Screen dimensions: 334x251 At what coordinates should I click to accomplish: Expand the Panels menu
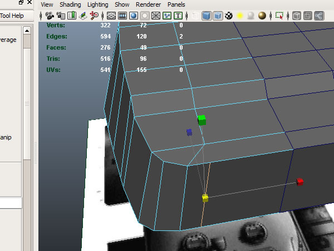point(176,4)
